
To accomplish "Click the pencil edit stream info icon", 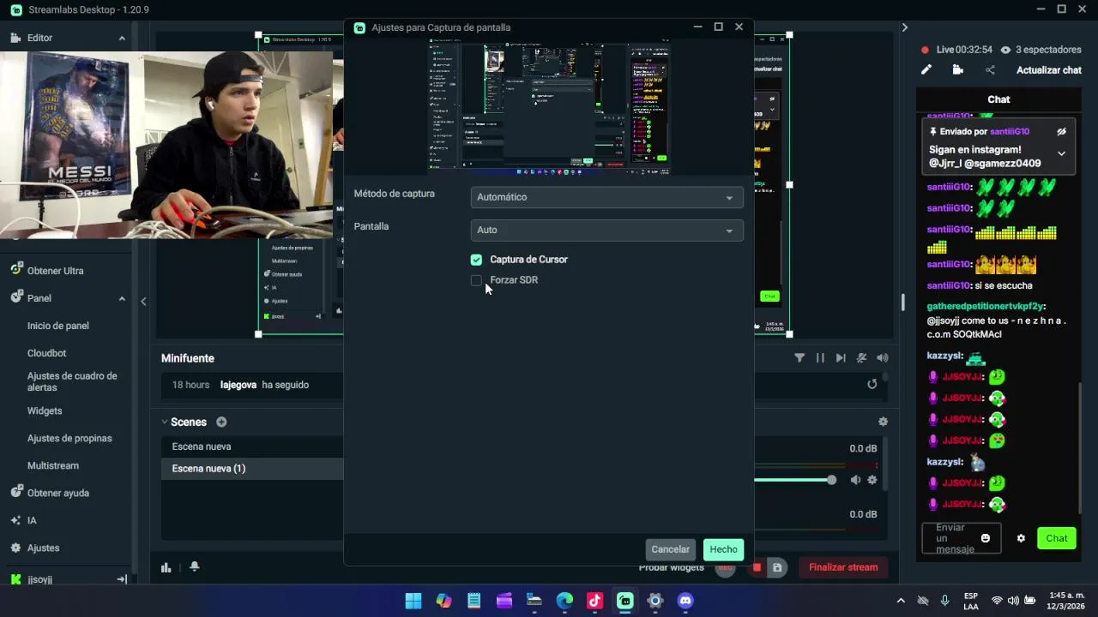I will point(926,70).
